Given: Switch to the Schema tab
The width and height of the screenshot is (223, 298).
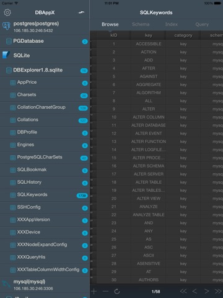Looking at the screenshot, I should tap(141, 24).
